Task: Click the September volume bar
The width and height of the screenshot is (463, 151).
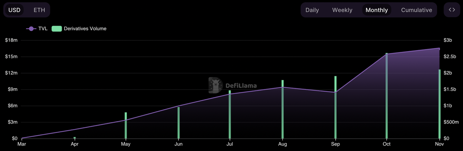Action: [x=336, y=108]
